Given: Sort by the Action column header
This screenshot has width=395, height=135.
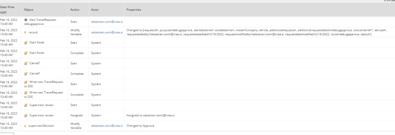Looking at the screenshot, I should tap(75, 10).
